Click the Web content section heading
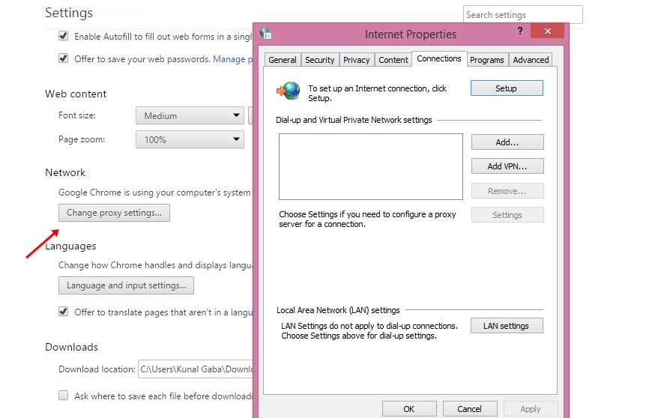 (76, 94)
